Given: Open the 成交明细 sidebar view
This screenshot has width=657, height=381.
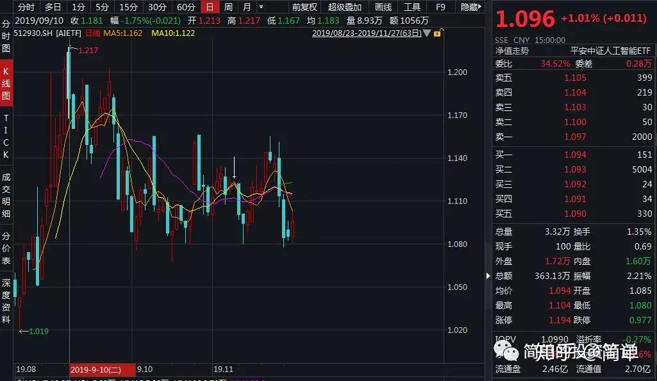Looking at the screenshot, I should pos(6,196).
